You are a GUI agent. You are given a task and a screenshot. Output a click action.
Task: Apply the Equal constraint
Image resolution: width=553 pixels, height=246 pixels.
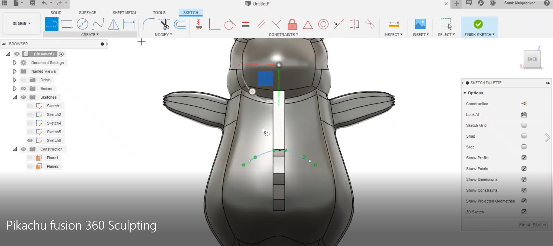(246, 24)
